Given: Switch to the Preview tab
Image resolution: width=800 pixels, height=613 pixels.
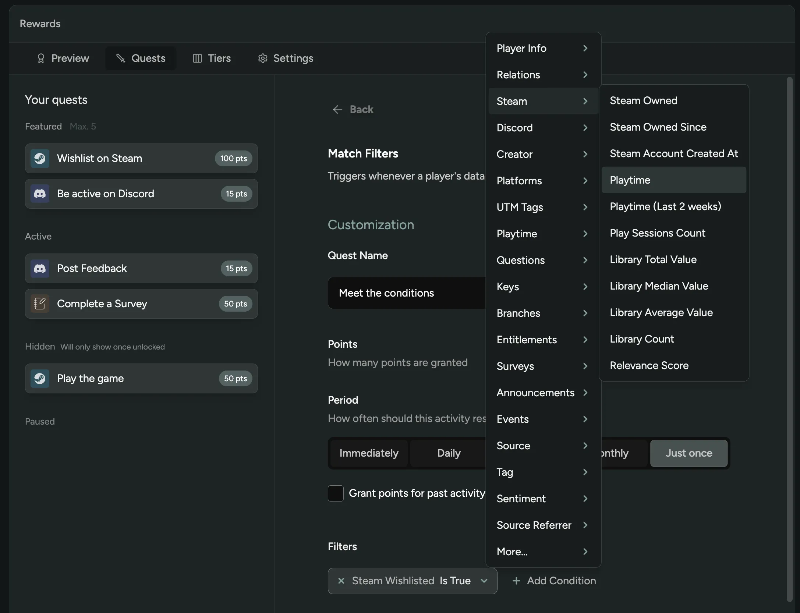Looking at the screenshot, I should pyautogui.click(x=63, y=58).
